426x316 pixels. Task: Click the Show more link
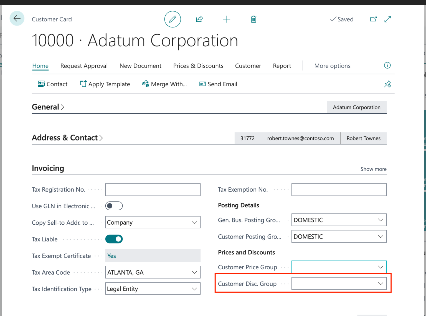click(373, 169)
